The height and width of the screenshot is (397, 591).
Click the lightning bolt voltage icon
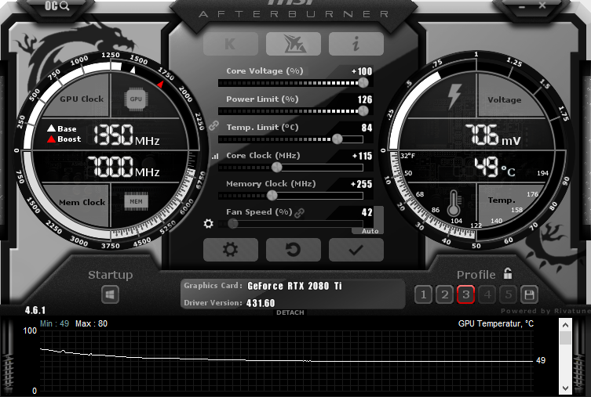[454, 96]
